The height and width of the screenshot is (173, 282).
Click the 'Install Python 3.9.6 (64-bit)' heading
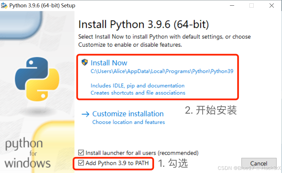(x=143, y=24)
